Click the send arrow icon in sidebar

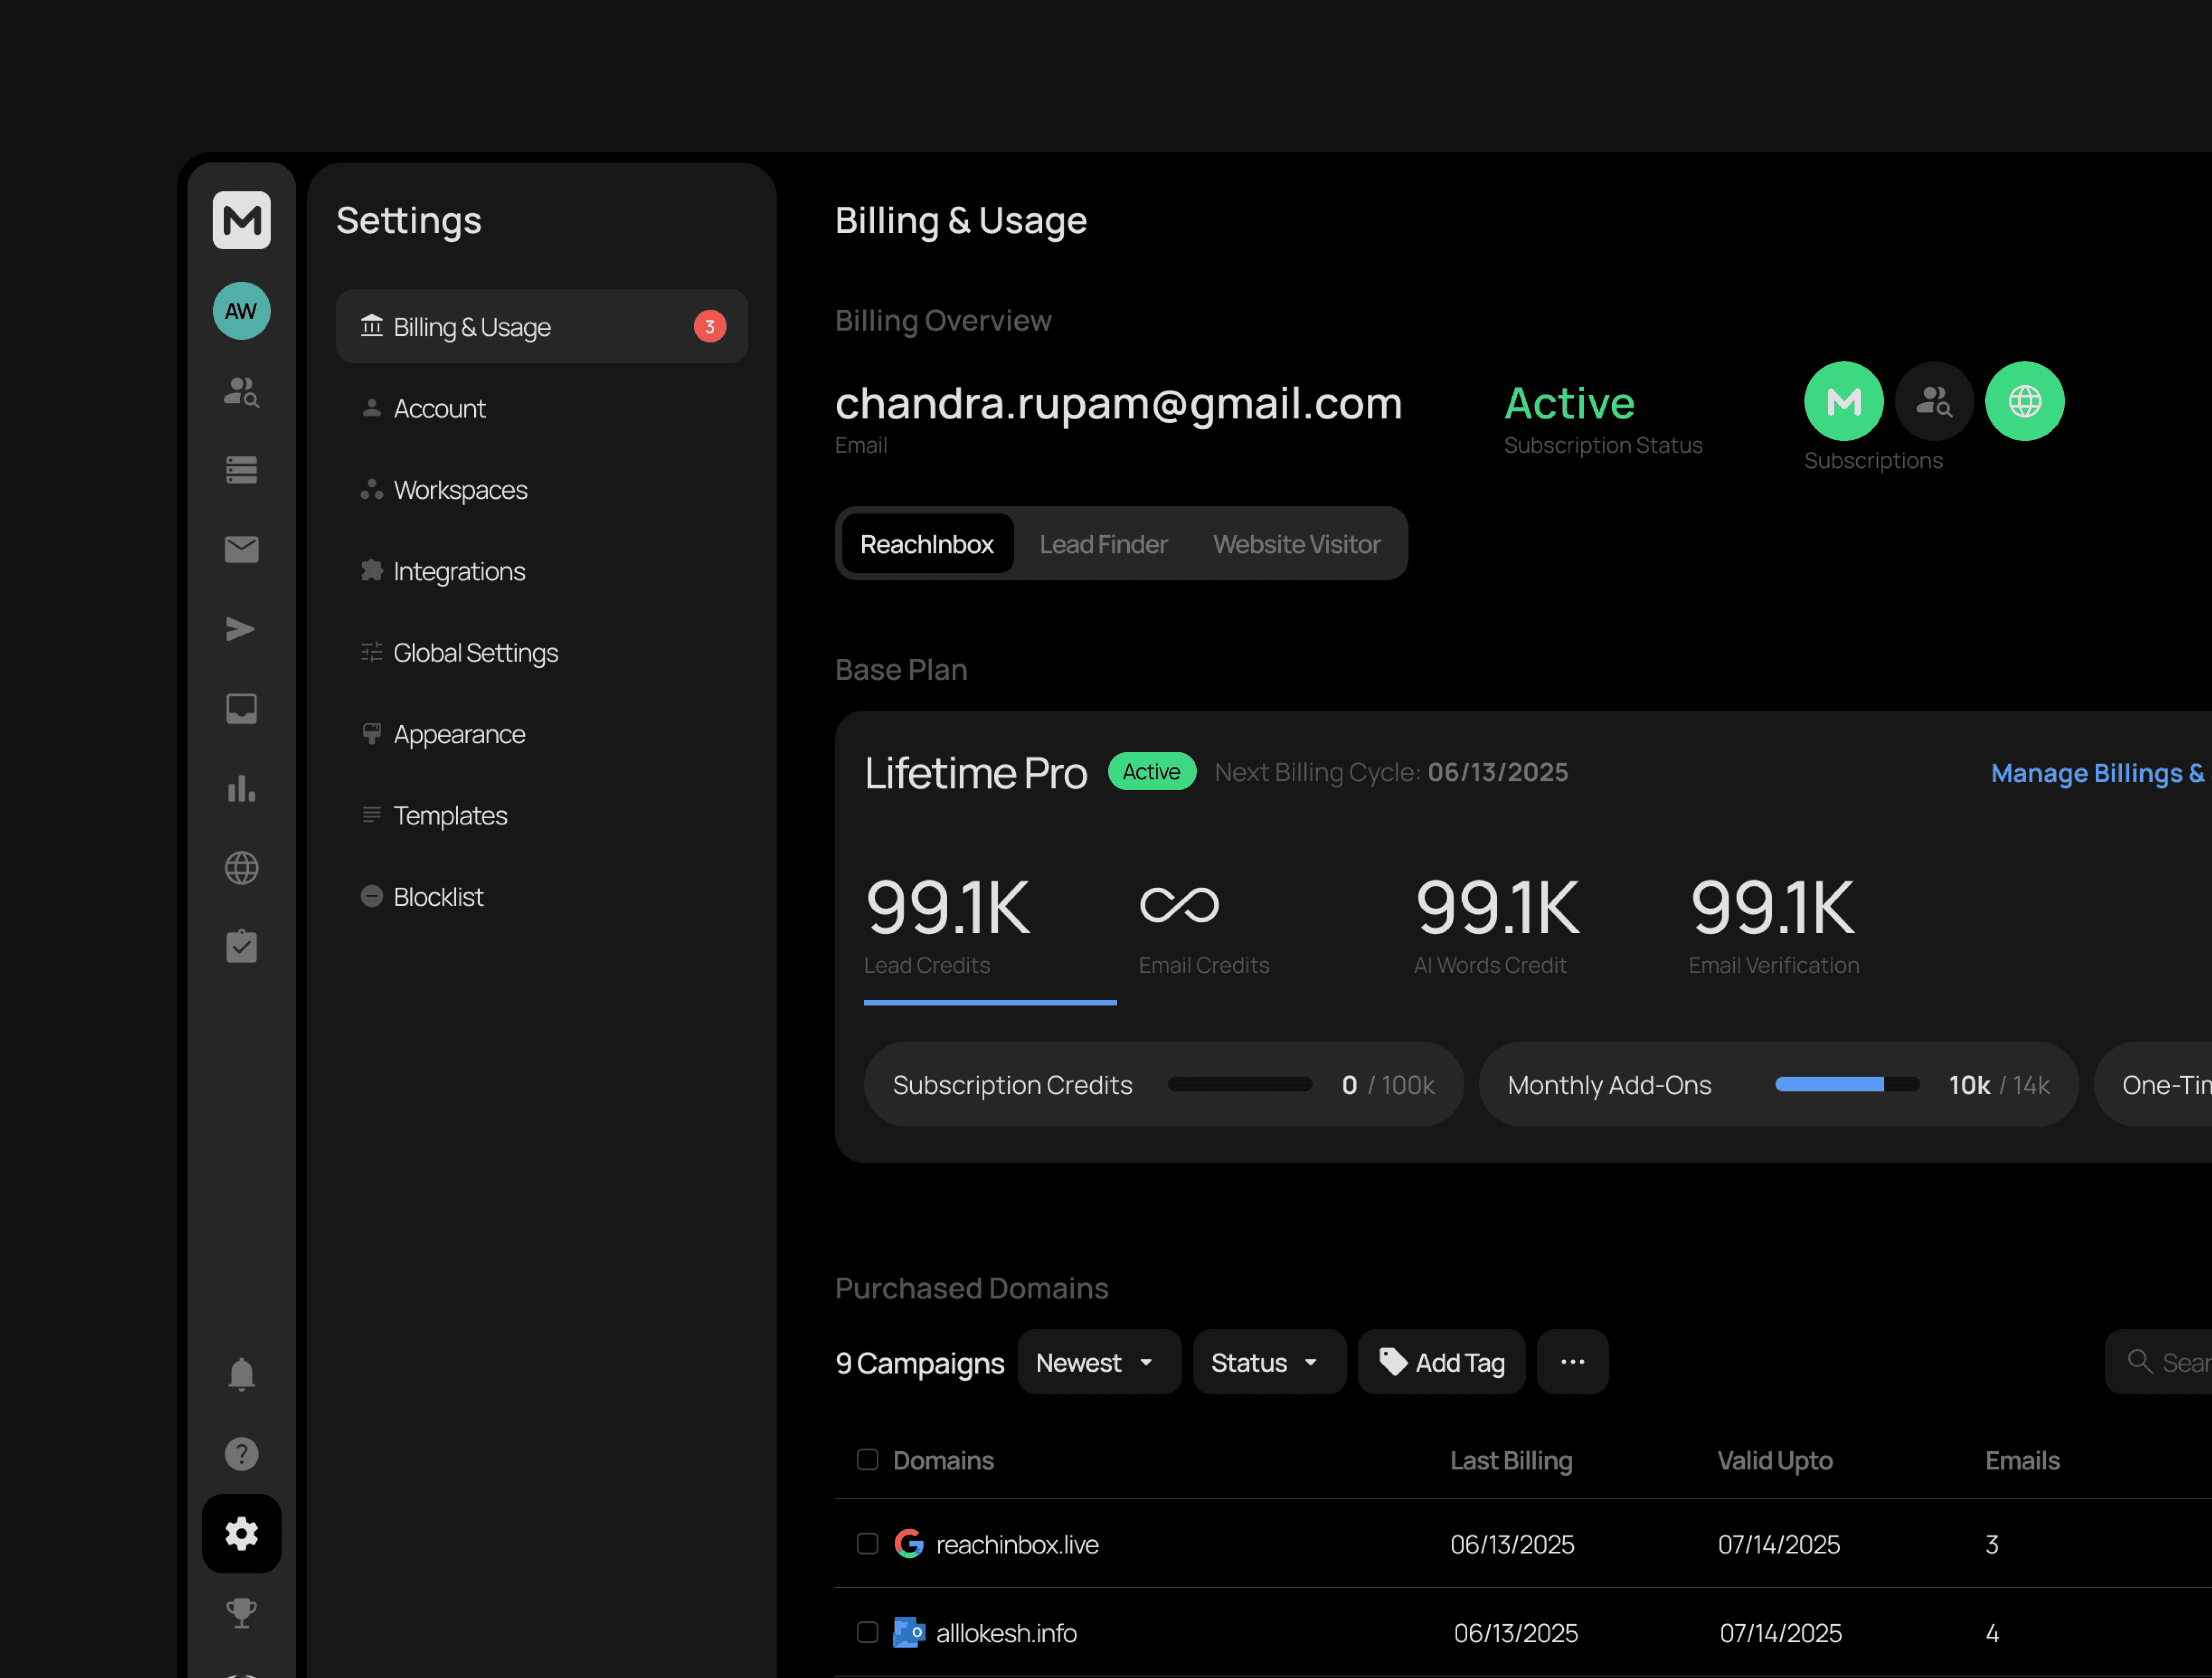tap(241, 629)
